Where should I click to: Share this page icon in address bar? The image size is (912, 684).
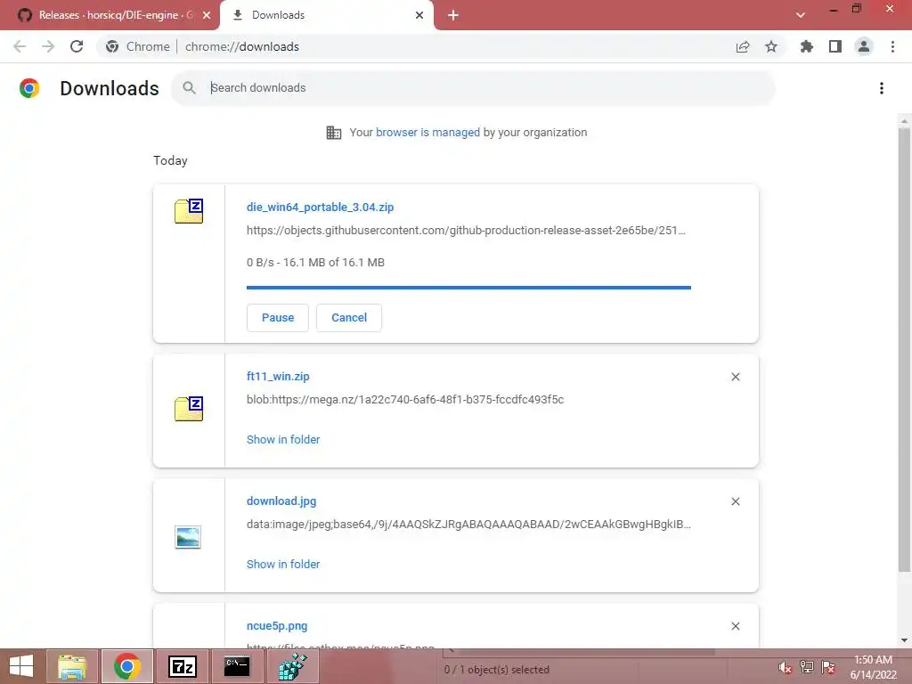click(743, 46)
